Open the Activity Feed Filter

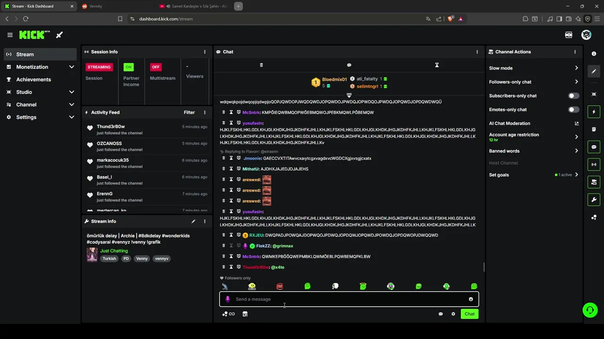click(x=189, y=113)
